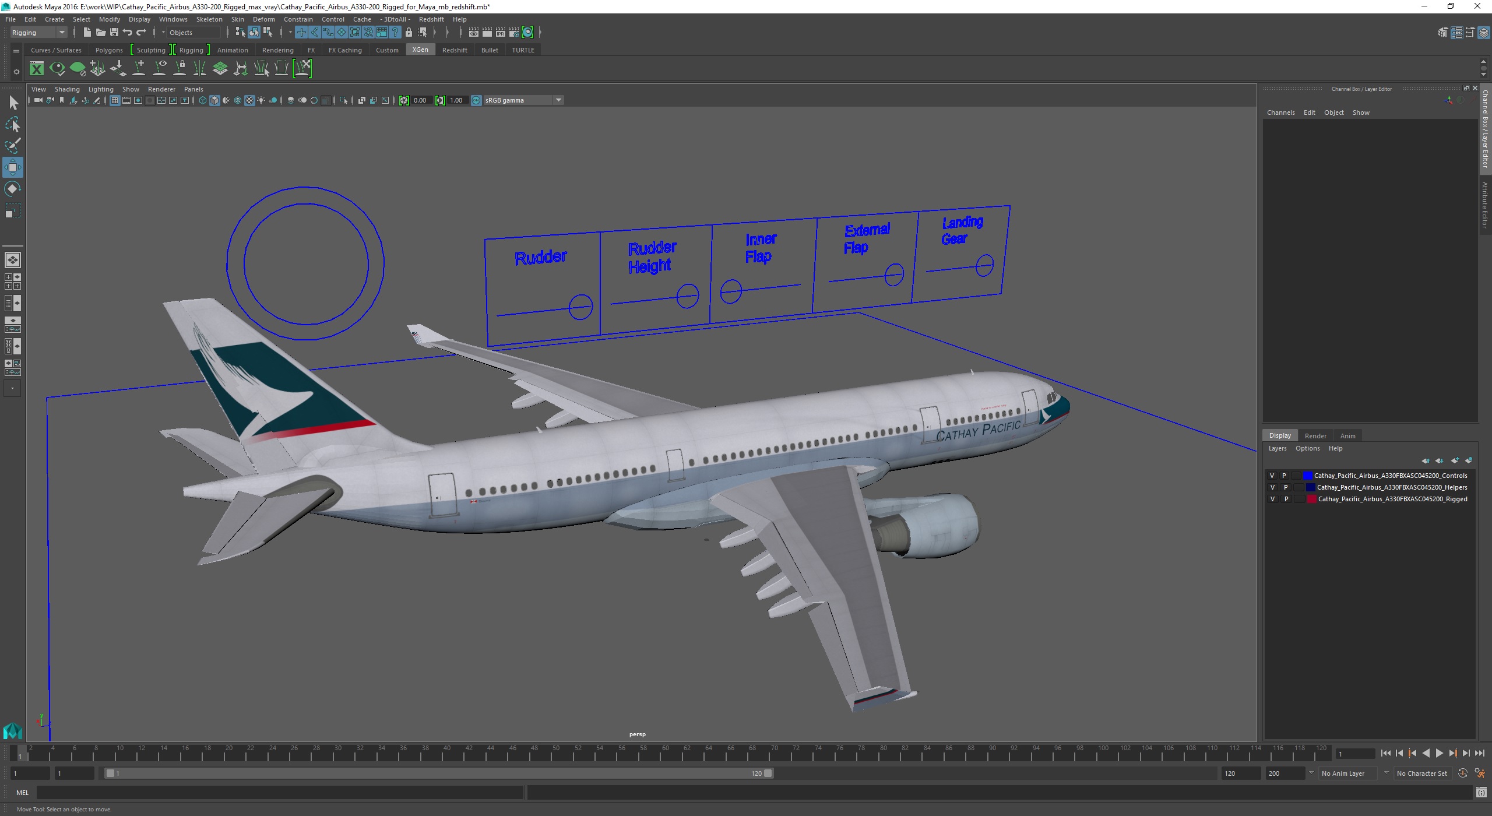Image resolution: width=1492 pixels, height=816 pixels.
Task: Drag the timeline playhead marker
Action: 19,752
